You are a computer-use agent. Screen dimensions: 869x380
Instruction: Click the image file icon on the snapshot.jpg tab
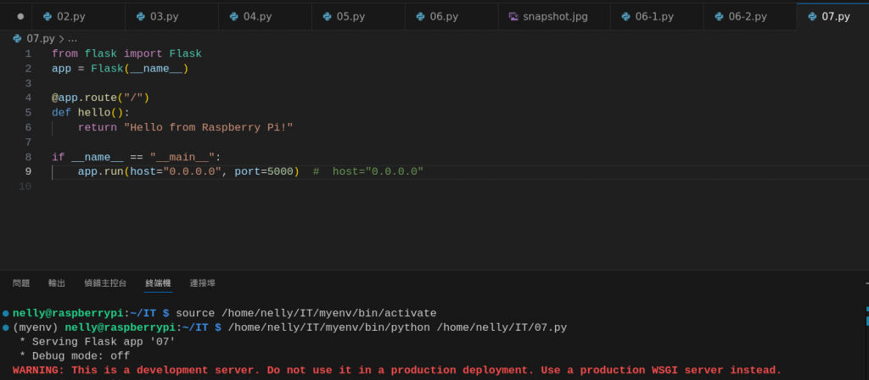point(513,16)
